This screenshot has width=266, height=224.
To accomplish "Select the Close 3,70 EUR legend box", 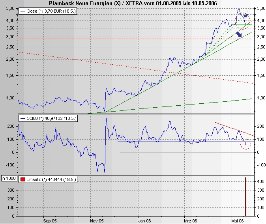I will point(47,11).
